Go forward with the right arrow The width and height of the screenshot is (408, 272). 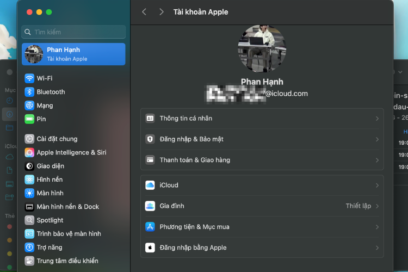162,12
